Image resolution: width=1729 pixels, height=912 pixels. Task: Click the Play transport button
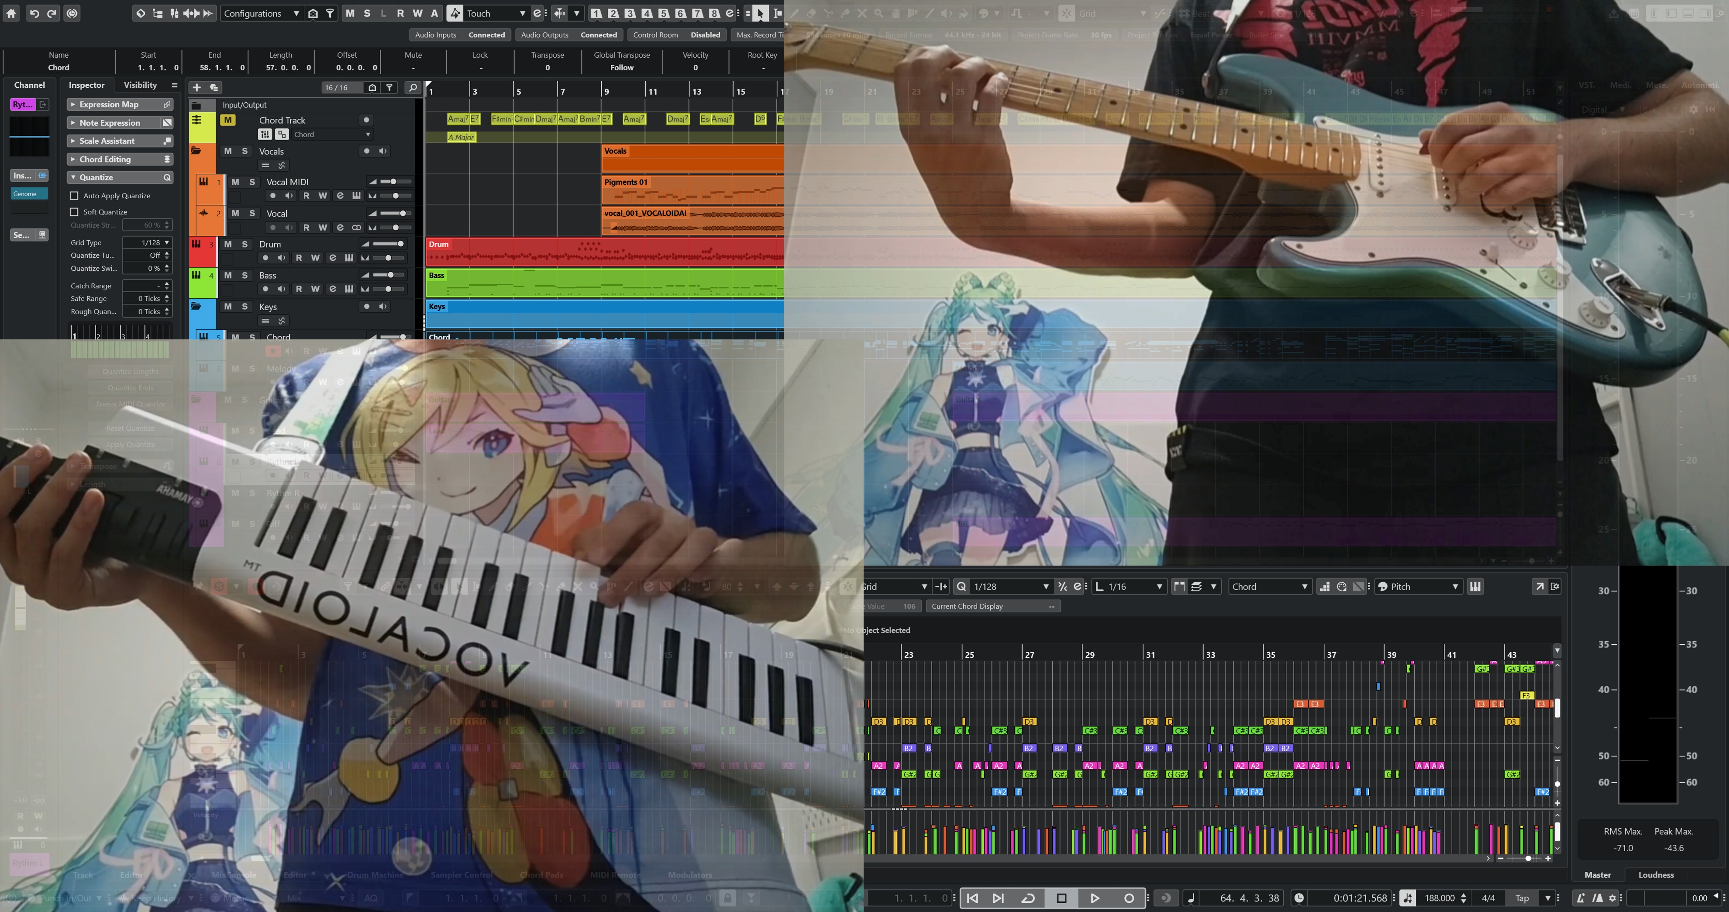point(1095,898)
